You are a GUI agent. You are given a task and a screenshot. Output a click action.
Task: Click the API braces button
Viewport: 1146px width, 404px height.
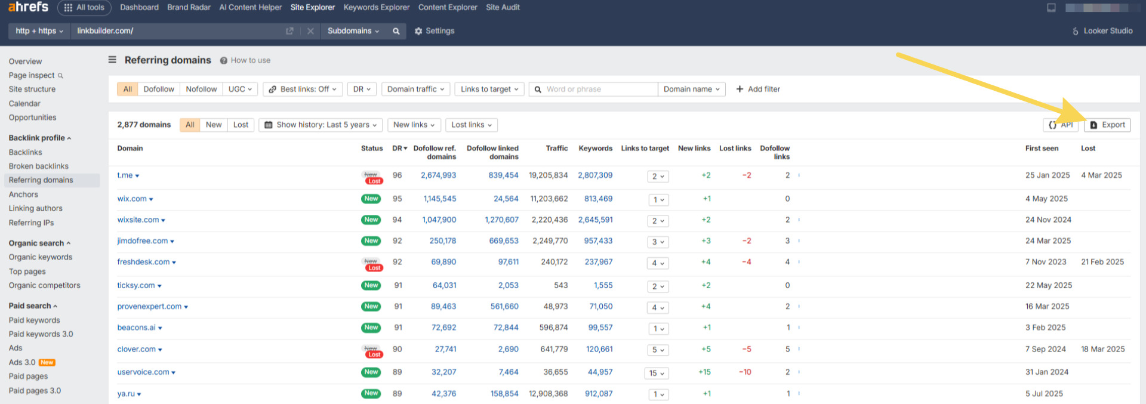[1061, 125]
